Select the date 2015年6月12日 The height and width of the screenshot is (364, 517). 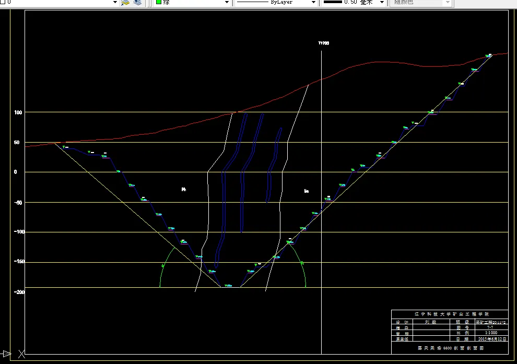tap(492, 338)
